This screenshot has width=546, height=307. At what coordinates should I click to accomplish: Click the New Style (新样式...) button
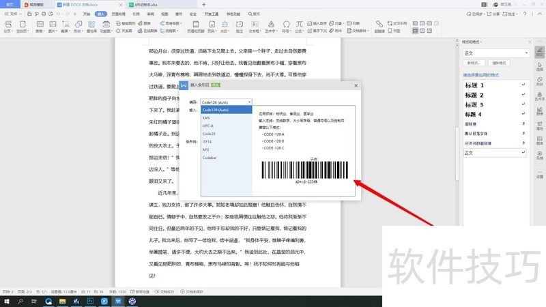point(474,63)
